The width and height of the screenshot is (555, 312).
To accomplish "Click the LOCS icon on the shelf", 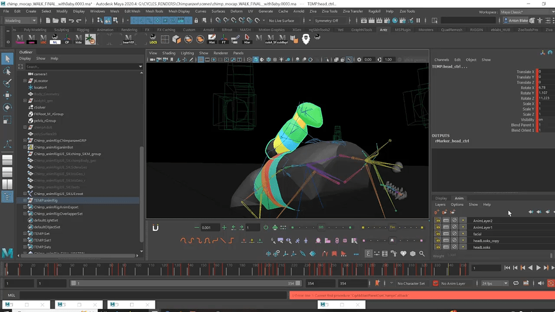I will (x=153, y=40).
